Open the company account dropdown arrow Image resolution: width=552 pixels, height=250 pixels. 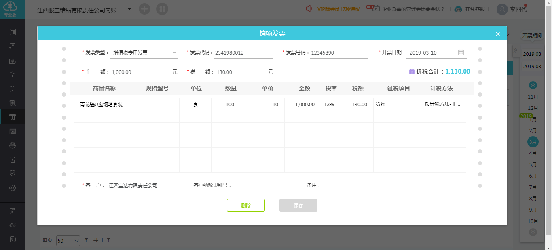[x=129, y=9]
